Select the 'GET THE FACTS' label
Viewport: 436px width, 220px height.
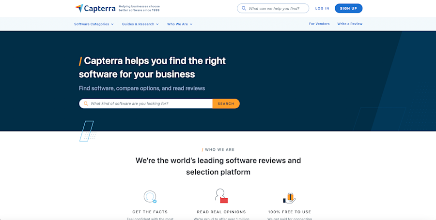tap(150, 212)
